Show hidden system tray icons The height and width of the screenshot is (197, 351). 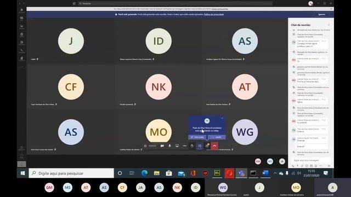point(275,173)
